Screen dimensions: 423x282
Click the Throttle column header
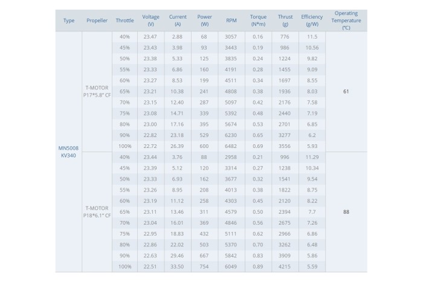tap(124, 21)
